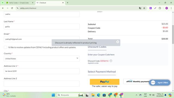Open Microsoft Store from taskbar
Screen dimensions: 174x98
click(x=104, y=95)
